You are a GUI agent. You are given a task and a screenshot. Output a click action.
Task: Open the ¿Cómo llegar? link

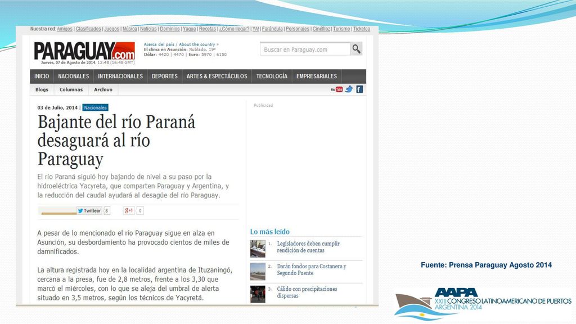point(235,29)
